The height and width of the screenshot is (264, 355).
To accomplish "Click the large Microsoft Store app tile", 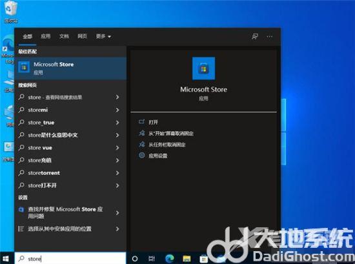I will click(x=203, y=68).
